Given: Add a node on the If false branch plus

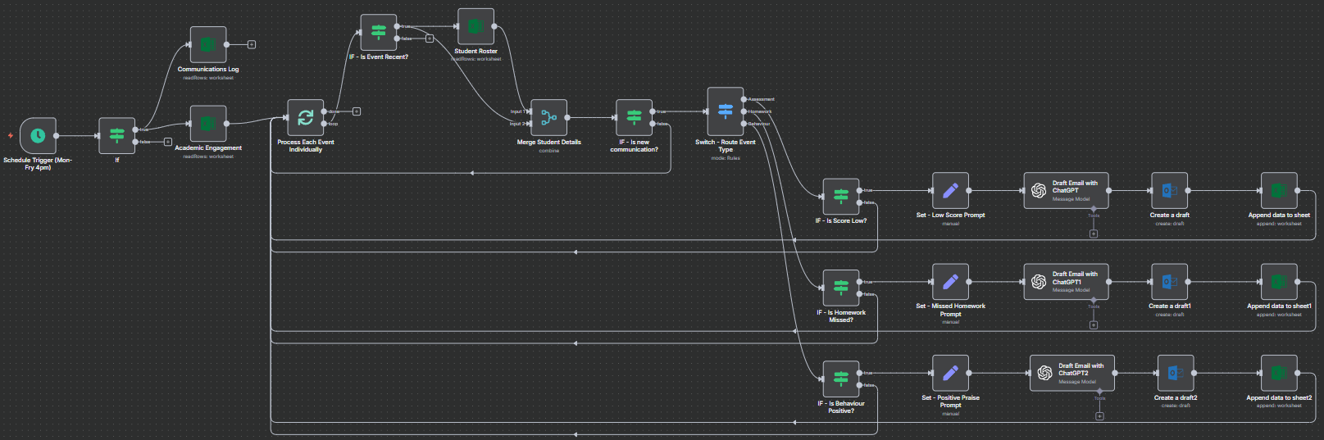Looking at the screenshot, I should tap(168, 142).
